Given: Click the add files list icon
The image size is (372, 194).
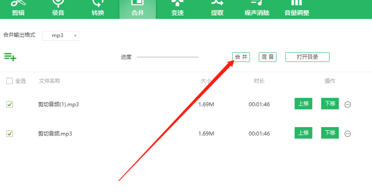Looking at the screenshot, I should [x=10, y=57].
